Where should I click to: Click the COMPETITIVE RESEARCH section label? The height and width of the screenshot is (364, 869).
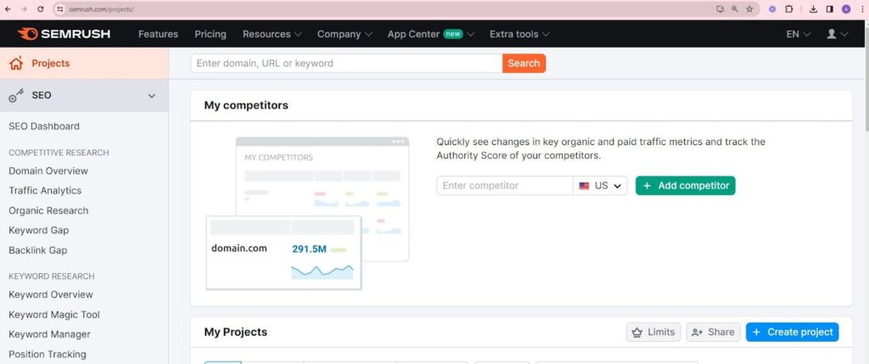click(x=59, y=153)
